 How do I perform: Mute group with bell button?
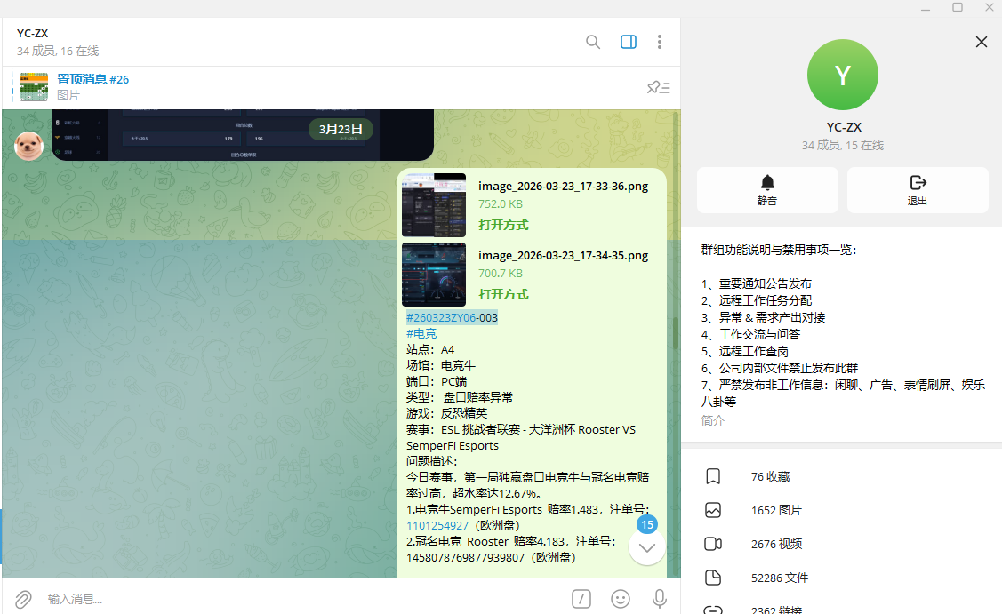coord(767,190)
